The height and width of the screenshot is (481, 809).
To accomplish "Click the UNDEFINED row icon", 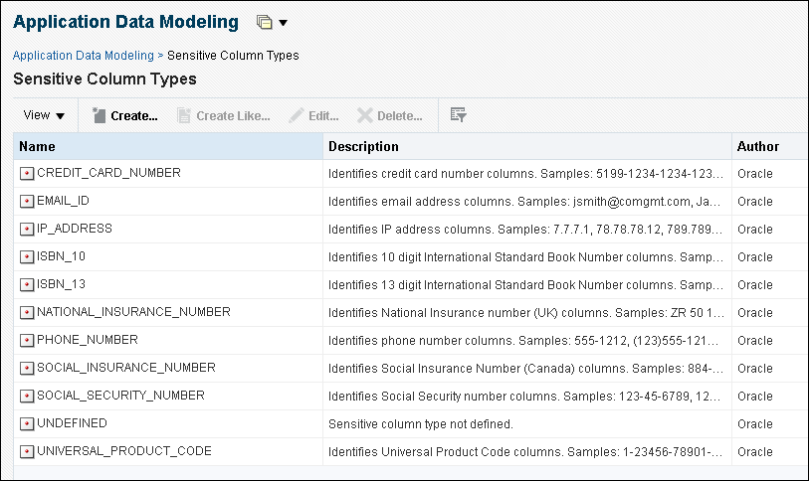I will [27, 423].
